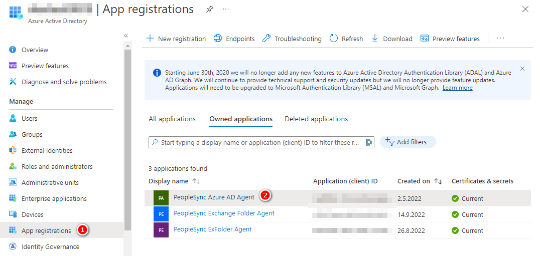Click the info icon in notice banner
This screenshot has height=256, width=541.
(x=157, y=73)
